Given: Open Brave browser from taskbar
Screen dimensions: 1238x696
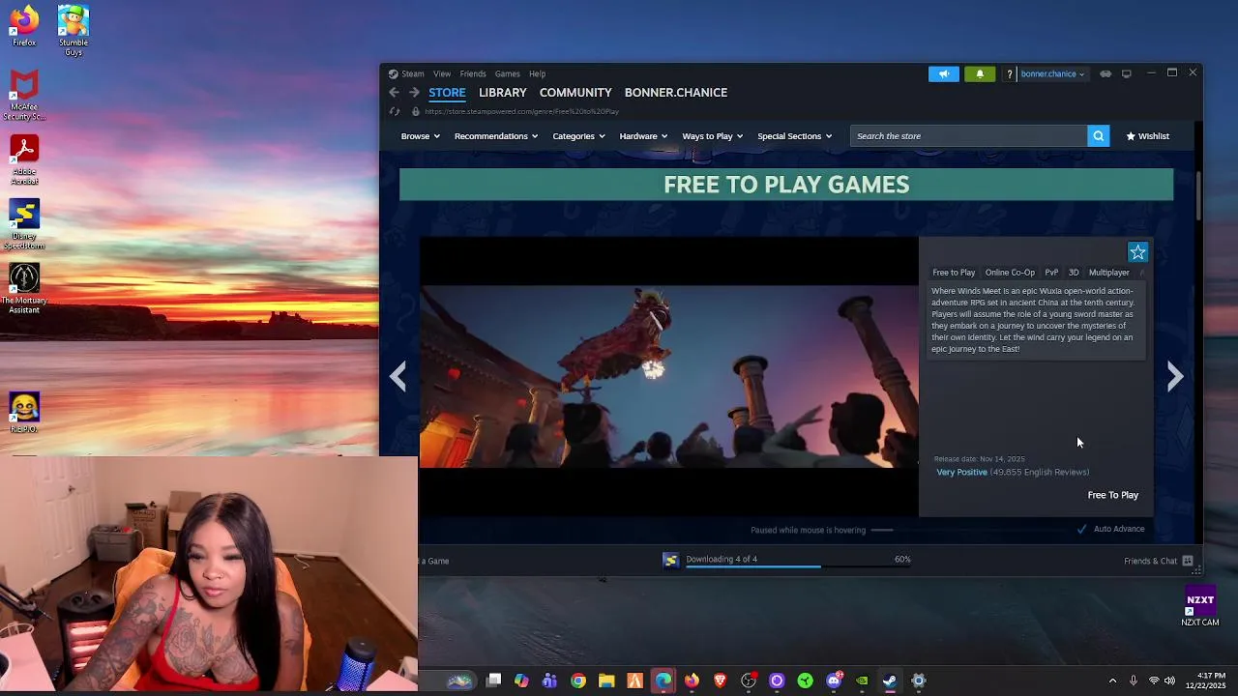Looking at the screenshot, I should (x=720, y=681).
